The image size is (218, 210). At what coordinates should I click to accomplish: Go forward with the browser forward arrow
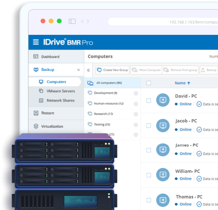click(88, 21)
